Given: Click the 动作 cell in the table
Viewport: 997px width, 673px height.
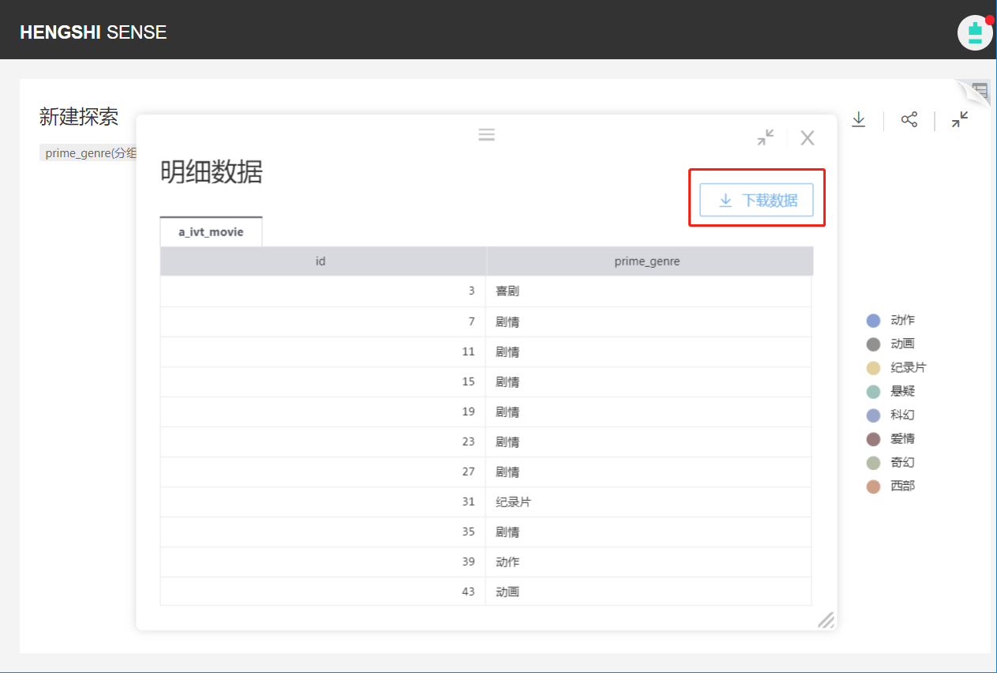Looking at the screenshot, I should click(x=649, y=562).
